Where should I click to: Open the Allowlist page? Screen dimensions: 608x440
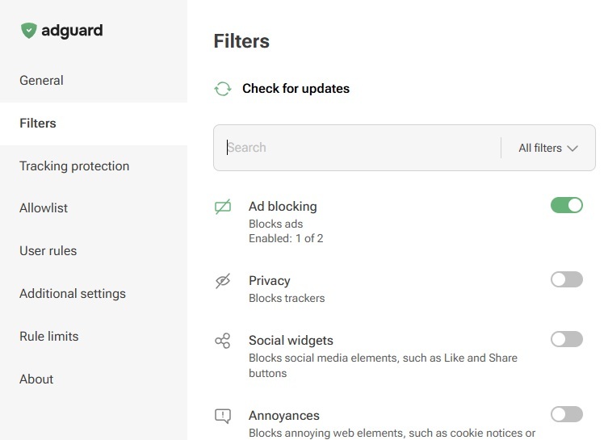94,208
